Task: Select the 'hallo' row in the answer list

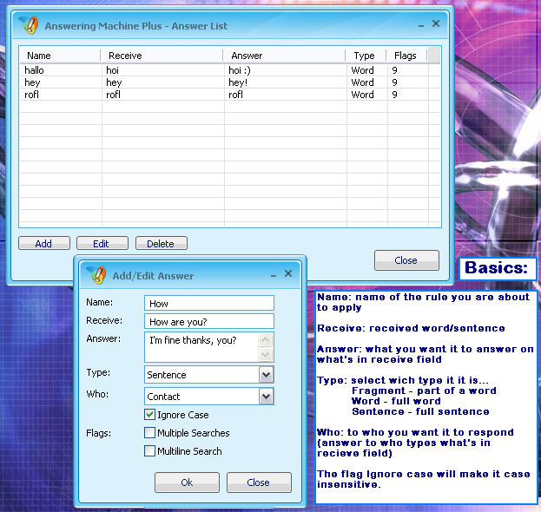Action: tap(230, 70)
